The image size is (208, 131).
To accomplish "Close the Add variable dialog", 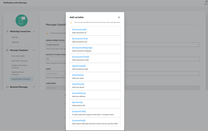I will coord(119,18).
